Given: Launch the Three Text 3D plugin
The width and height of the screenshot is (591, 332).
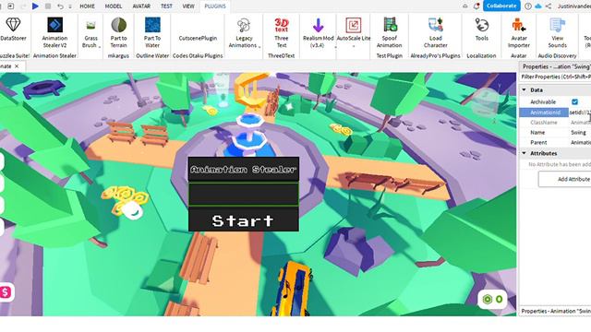Looking at the screenshot, I should click(x=281, y=32).
